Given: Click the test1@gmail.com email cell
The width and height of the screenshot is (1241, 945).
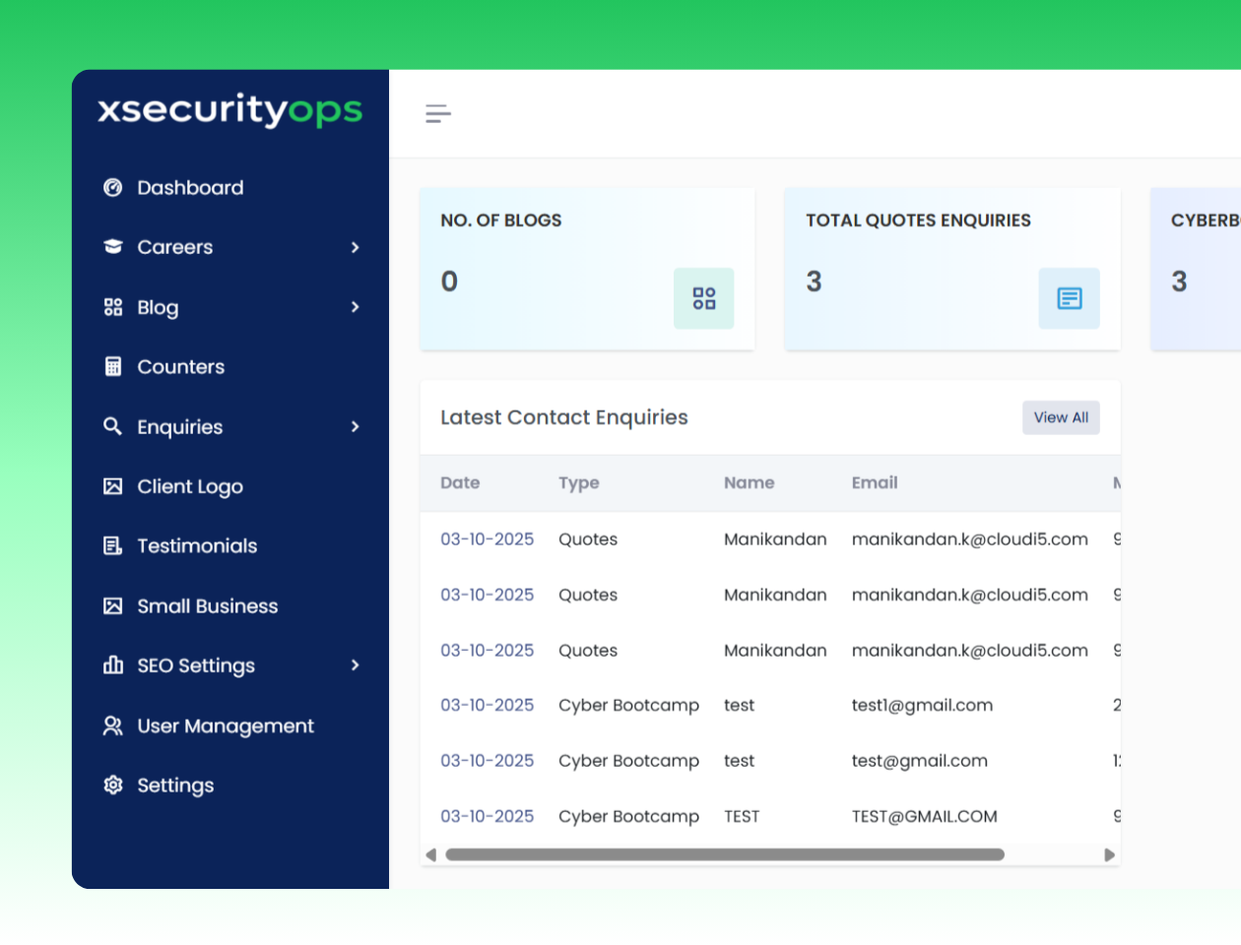Looking at the screenshot, I should point(923,706).
